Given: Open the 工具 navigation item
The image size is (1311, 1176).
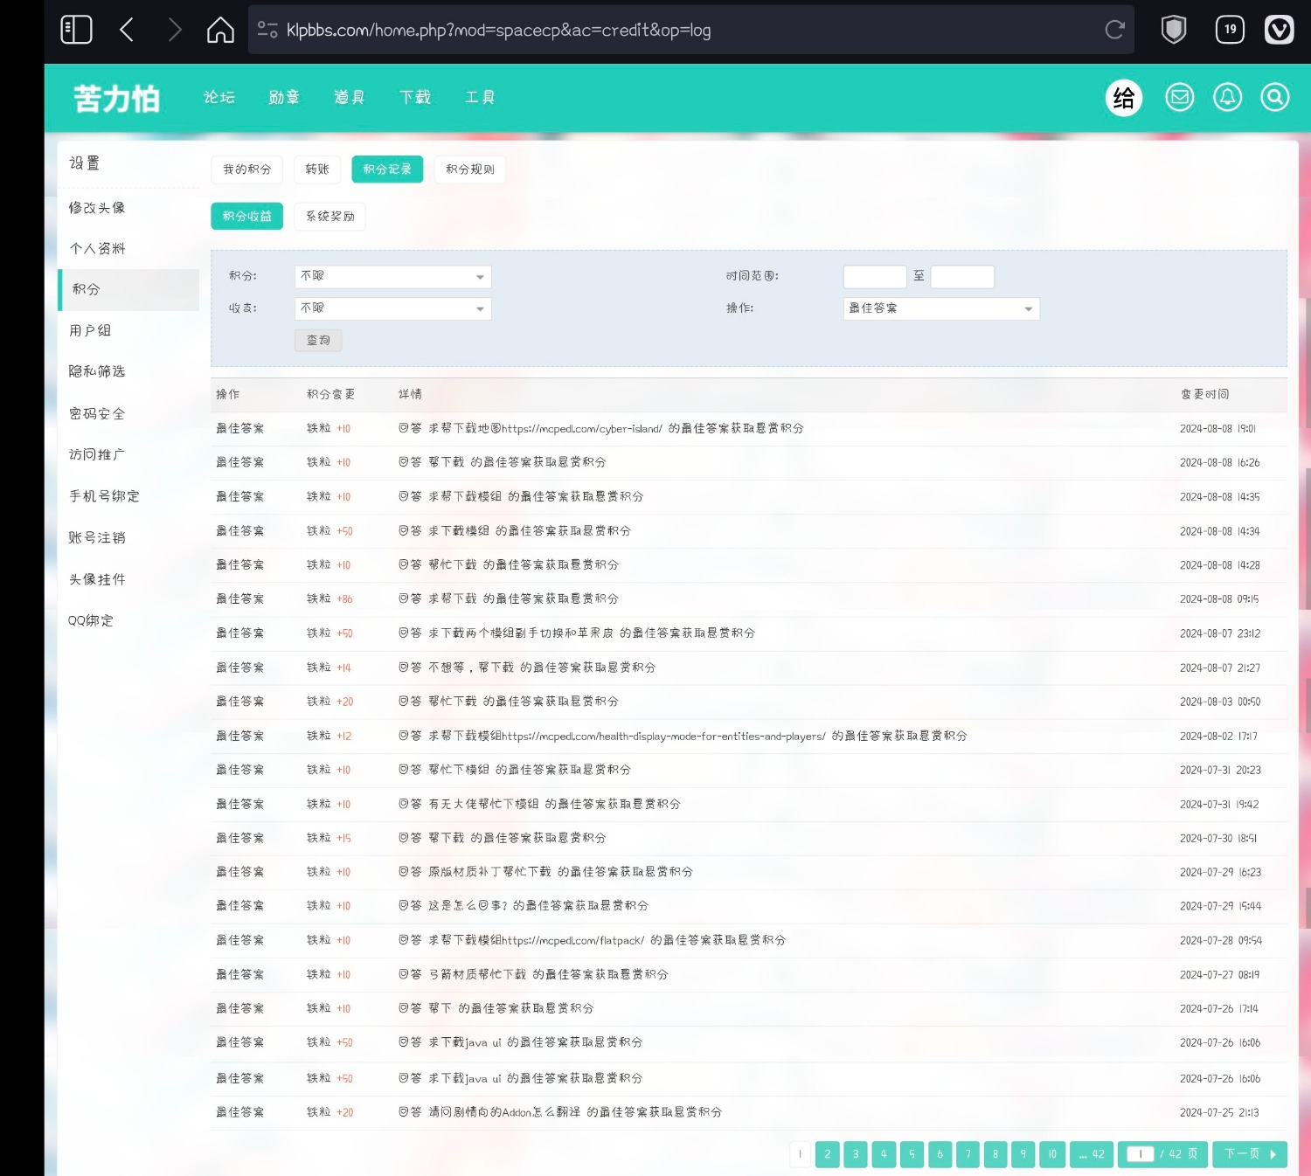Looking at the screenshot, I should 480,97.
